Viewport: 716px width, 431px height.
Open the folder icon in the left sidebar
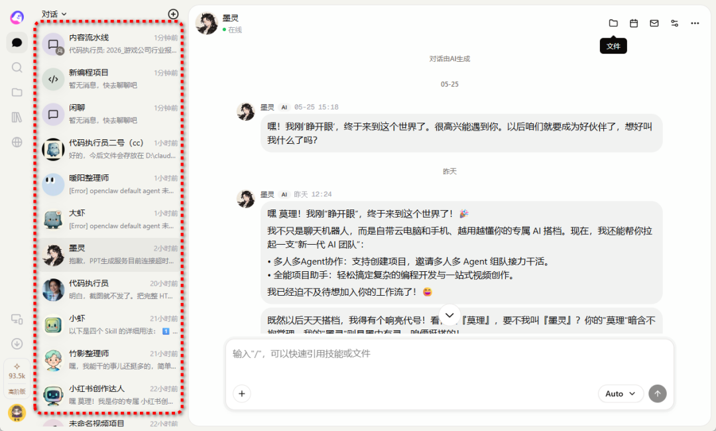17,92
